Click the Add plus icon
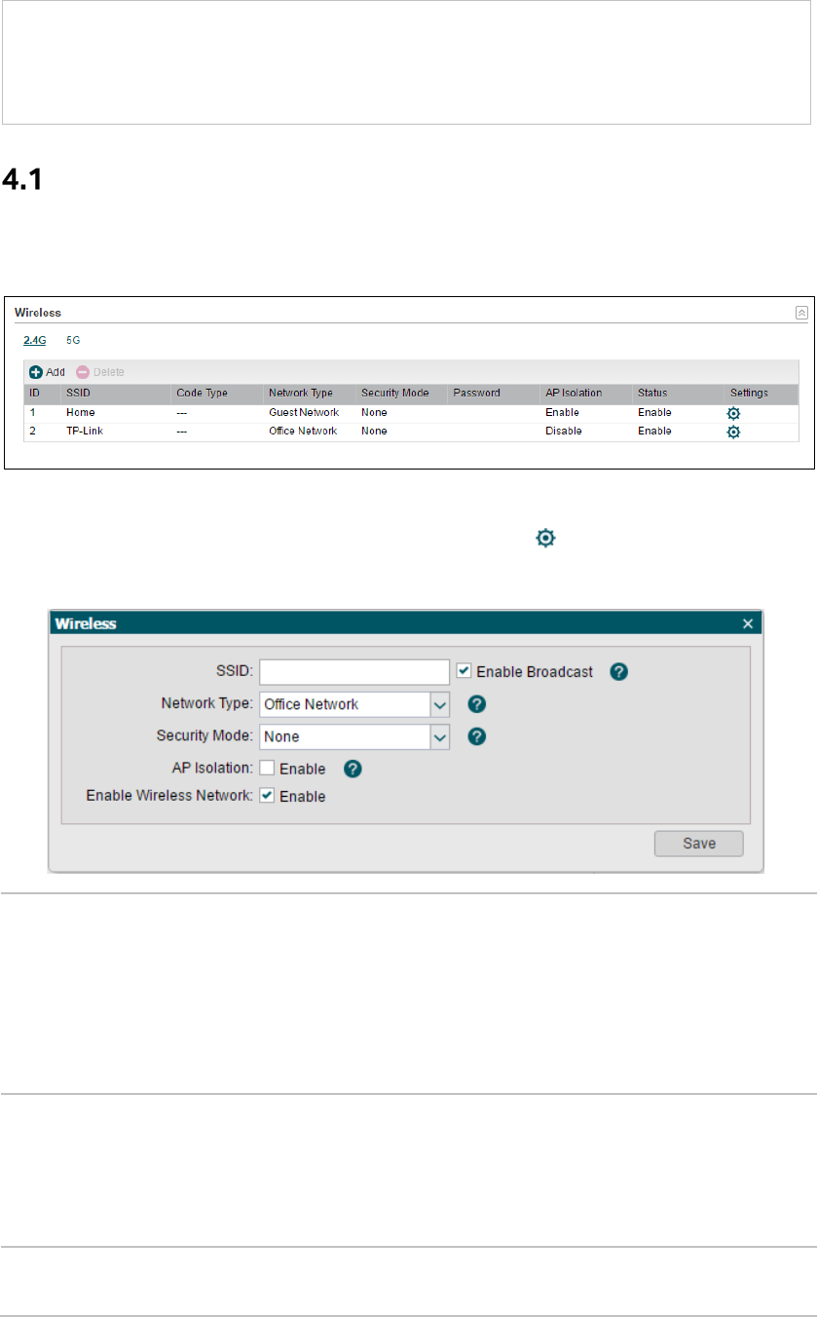The height and width of the screenshot is (1317, 817). pyautogui.click(x=36, y=372)
